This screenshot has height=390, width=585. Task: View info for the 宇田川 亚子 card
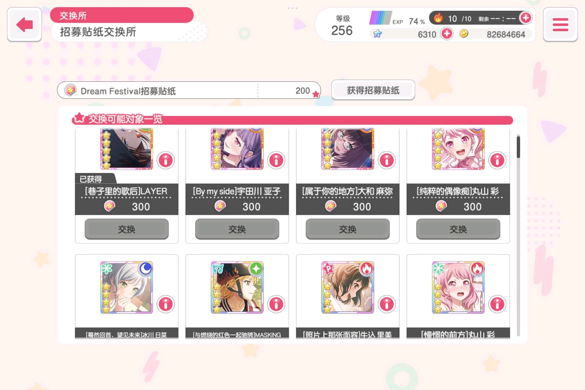click(x=276, y=160)
